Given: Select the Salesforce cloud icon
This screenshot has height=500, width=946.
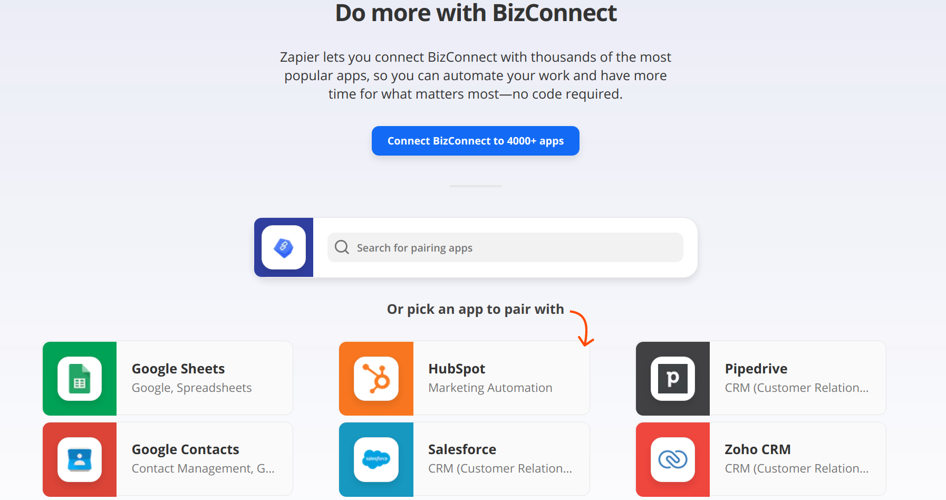Looking at the screenshot, I should (376, 459).
